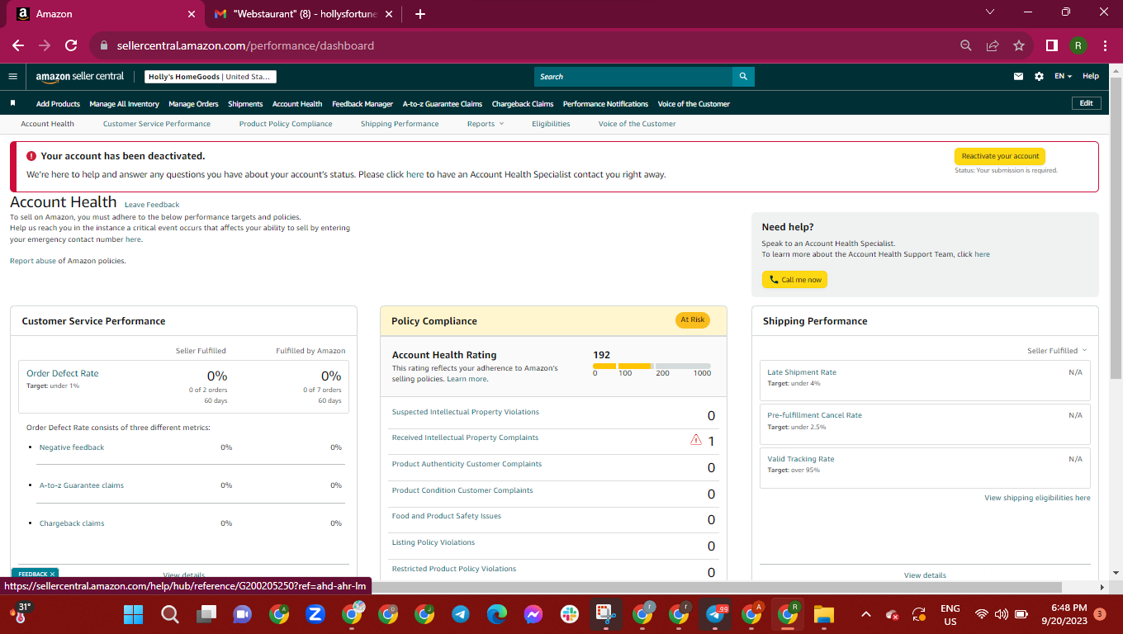This screenshot has width=1123, height=634.
Task: Open Received Intellectual Property Complaints
Action: tap(465, 438)
